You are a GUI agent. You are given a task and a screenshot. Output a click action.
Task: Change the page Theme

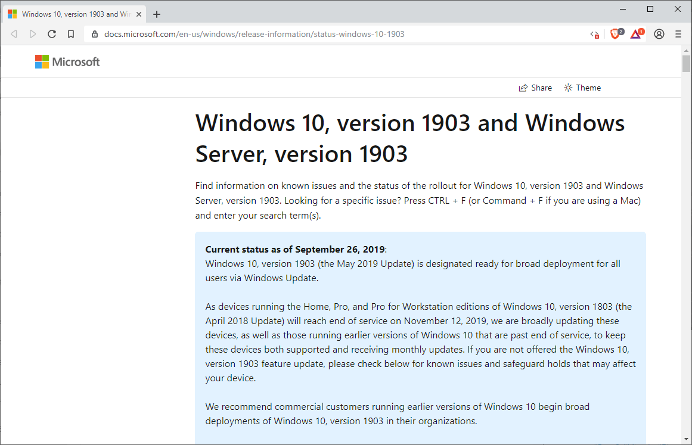(582, 88)
